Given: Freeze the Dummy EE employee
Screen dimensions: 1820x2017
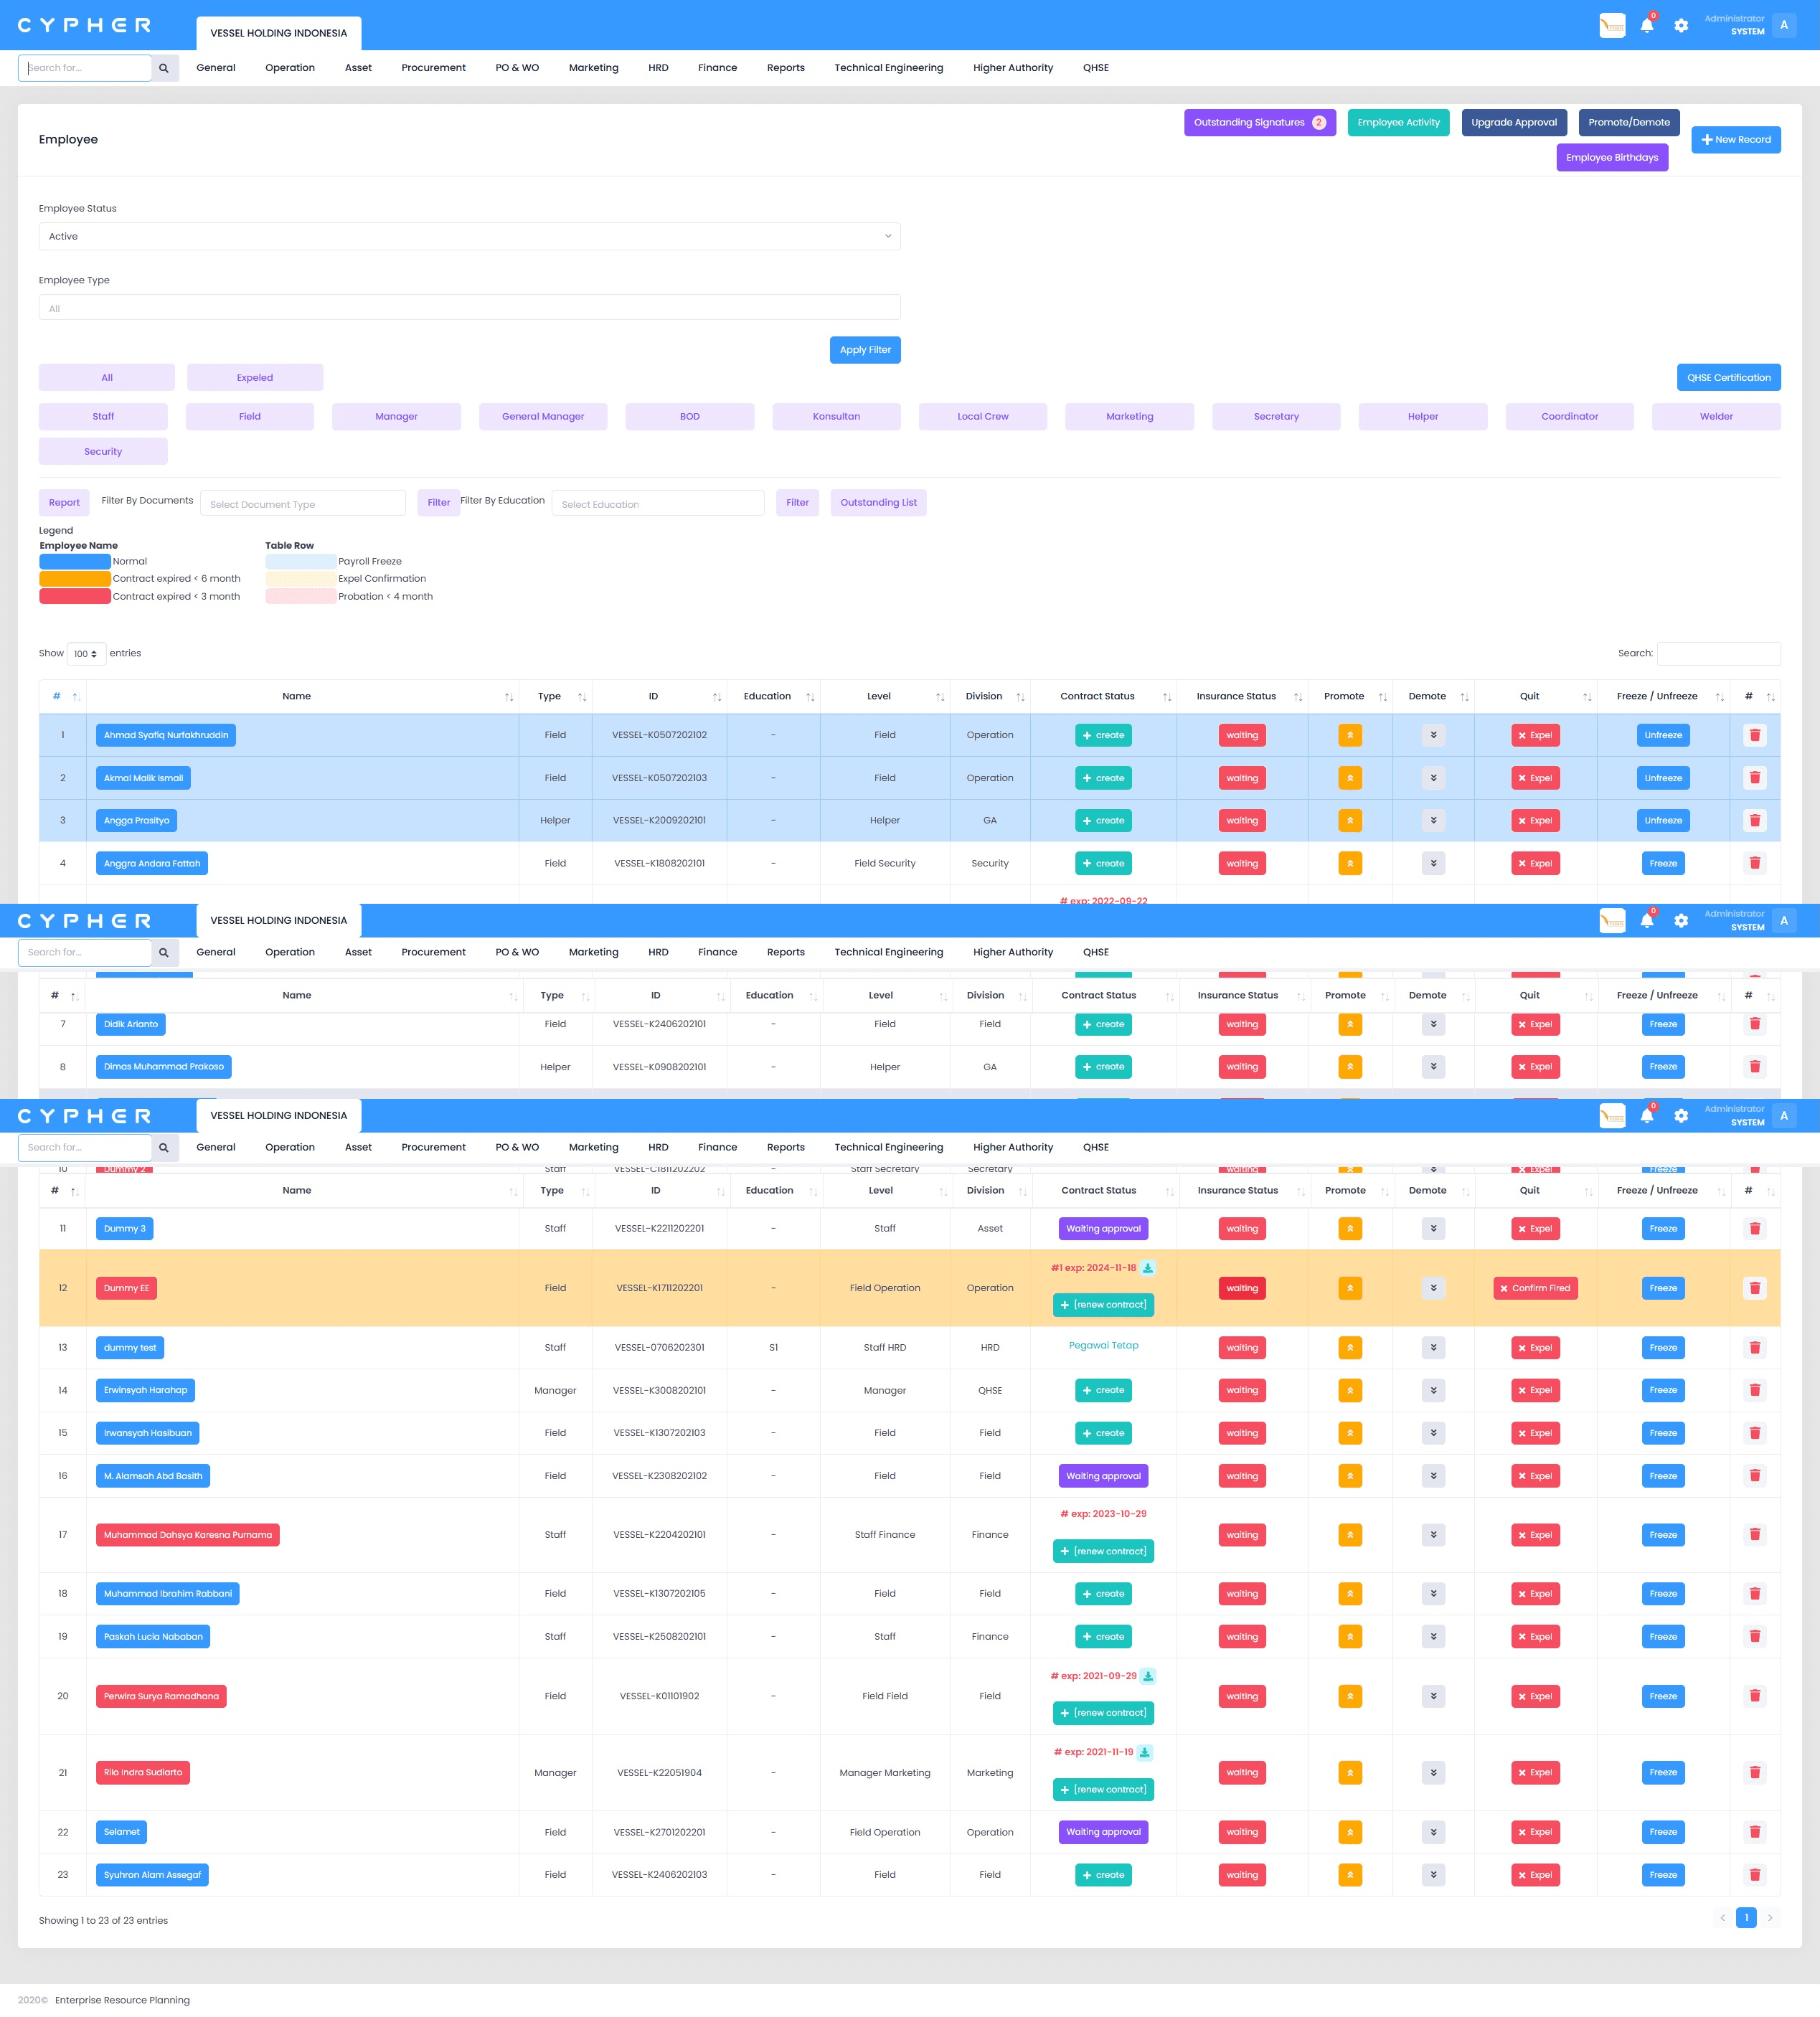Looking at the screenshot, I should coord(1663,1288).
